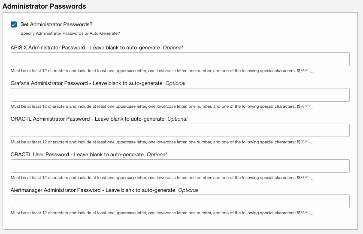The height and width of the screenshot is (234, 363).
Task: Click the Alertmanager Administrator Password field
Action: coord(180,201)
